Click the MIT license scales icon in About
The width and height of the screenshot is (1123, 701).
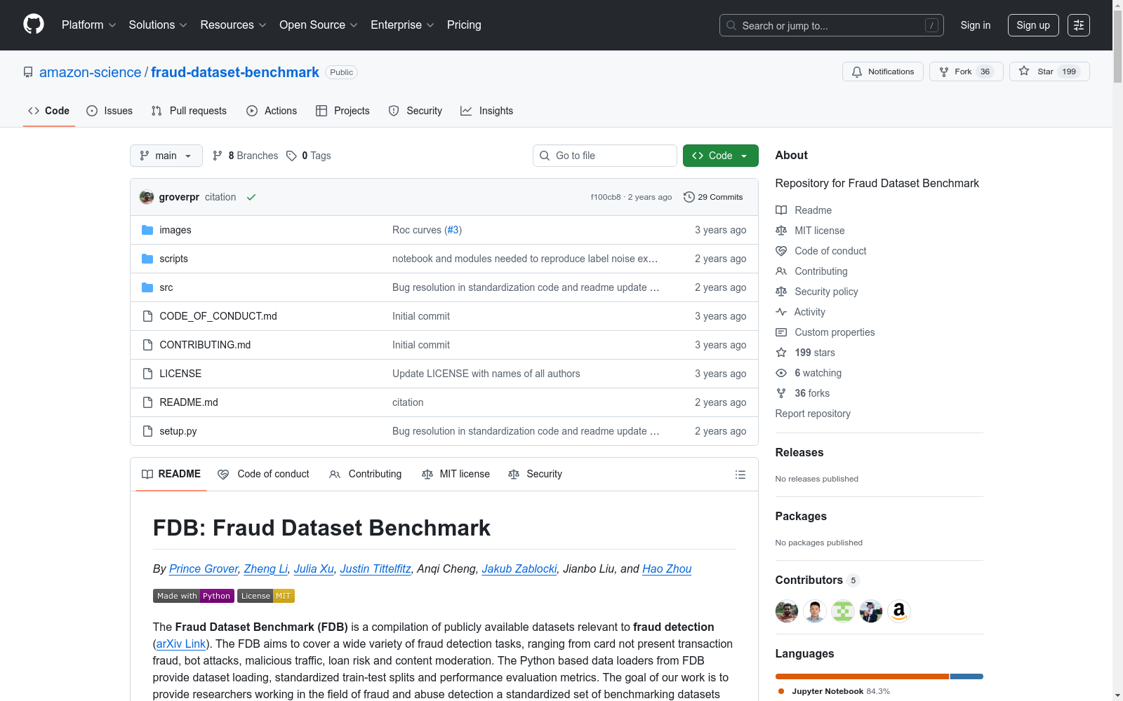point(781,231)
